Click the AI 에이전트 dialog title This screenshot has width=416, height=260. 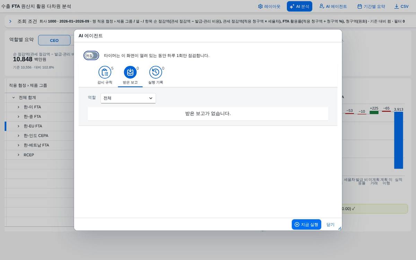coord(91,36)
